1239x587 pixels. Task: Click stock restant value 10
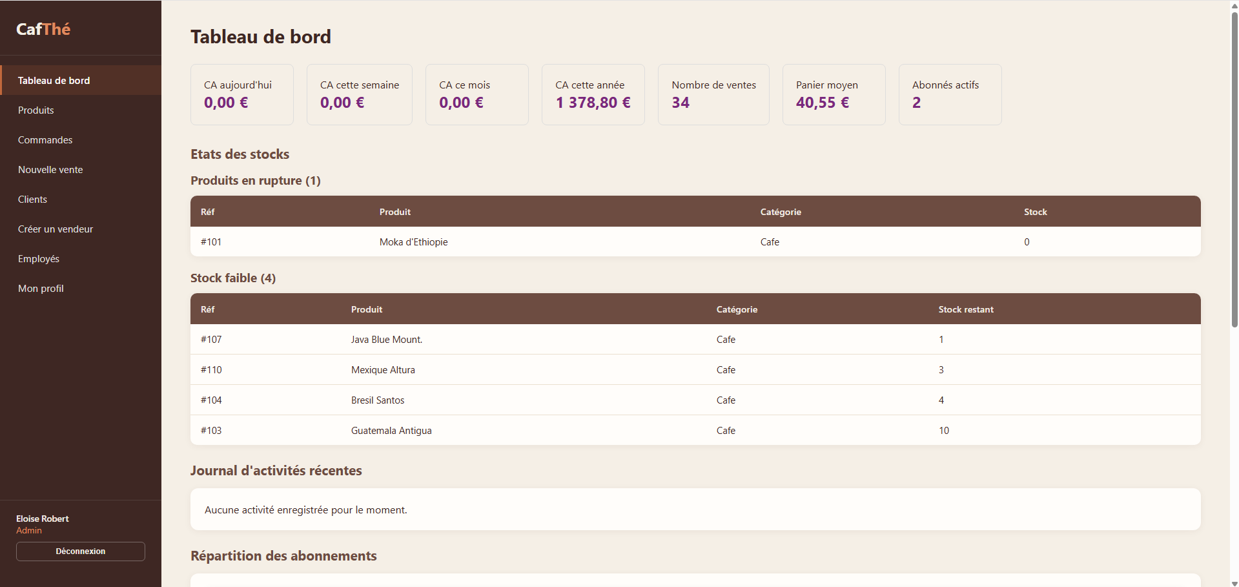click(x=944, y=431)
